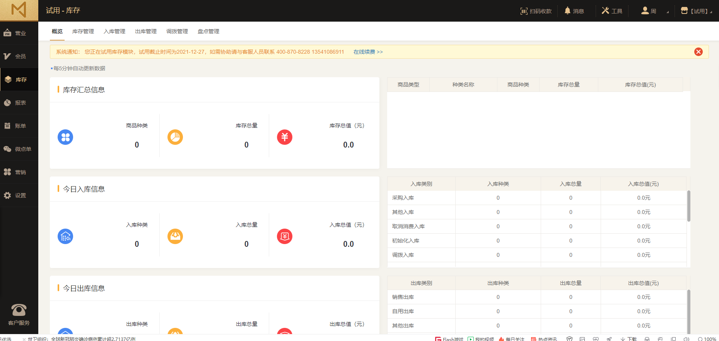Open the 消息 notifications bell

tap(574, 11)
